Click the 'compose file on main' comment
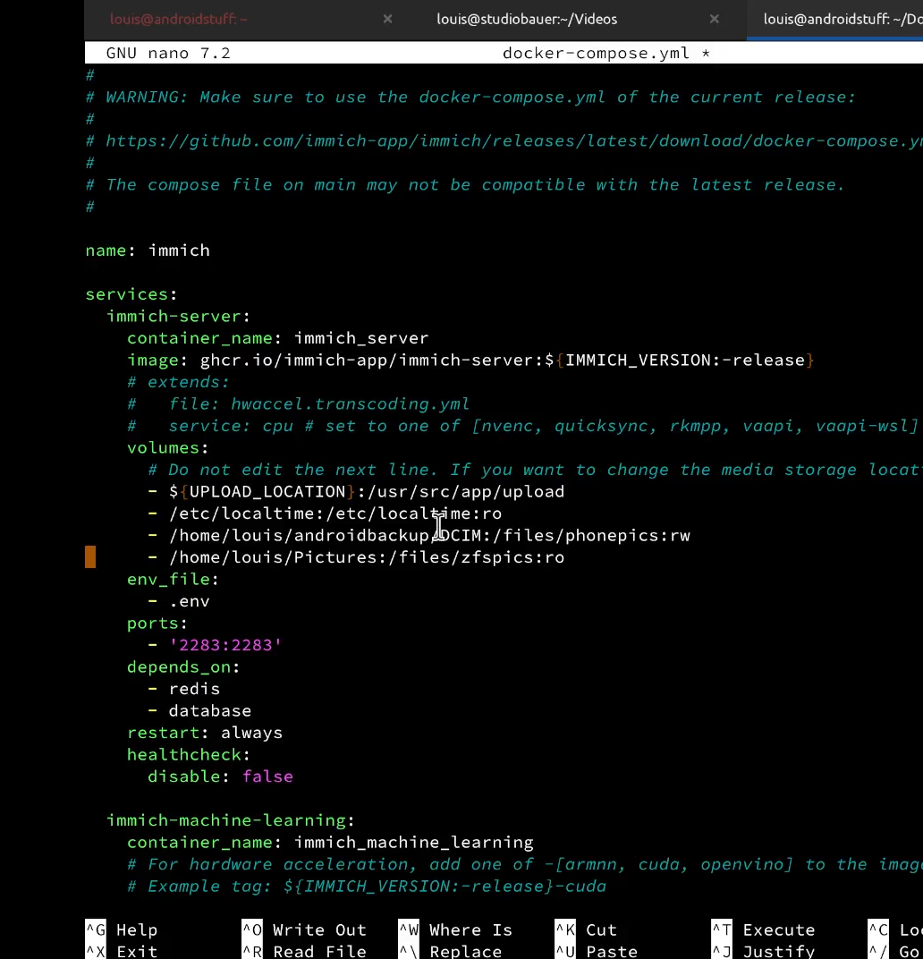The height and width of the screenshot is (959, 923). pos(465,184)
